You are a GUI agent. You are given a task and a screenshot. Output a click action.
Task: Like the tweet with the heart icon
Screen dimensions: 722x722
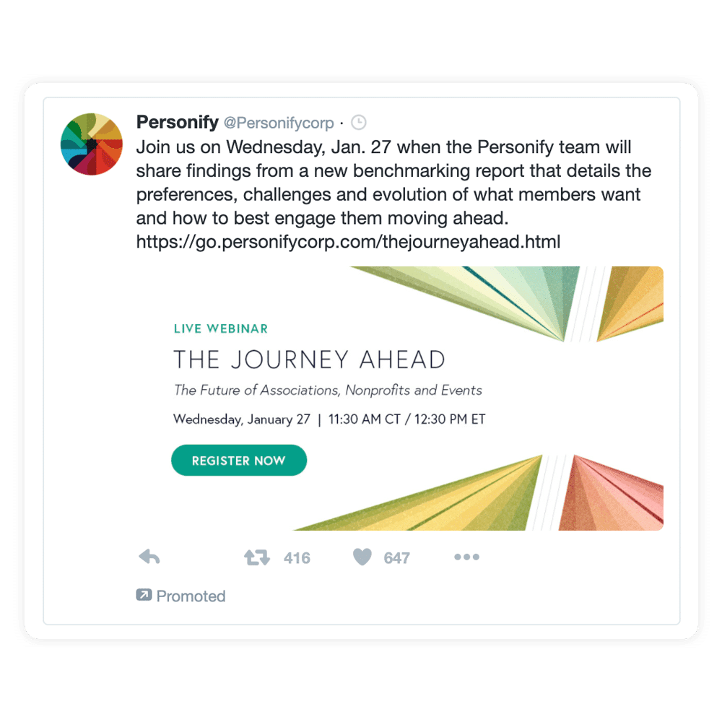click(x=362, y=557)
